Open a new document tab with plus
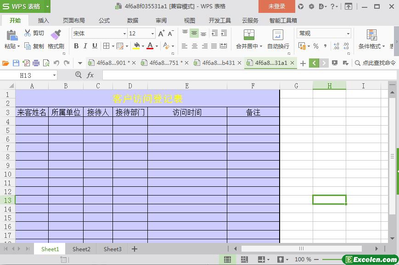The width and height of the screenshot is (399, 265). pyautogui.click(x=303, y=63)
